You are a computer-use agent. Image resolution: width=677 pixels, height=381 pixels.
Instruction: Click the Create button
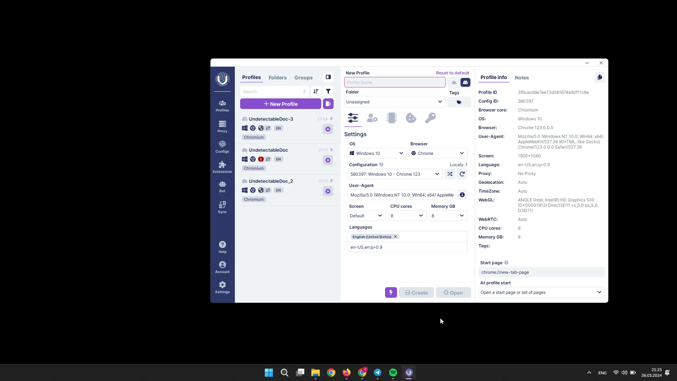[416, 292]
